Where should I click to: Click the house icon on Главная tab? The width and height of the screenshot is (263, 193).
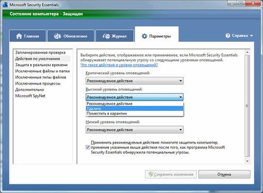click(x=19, y=36)
